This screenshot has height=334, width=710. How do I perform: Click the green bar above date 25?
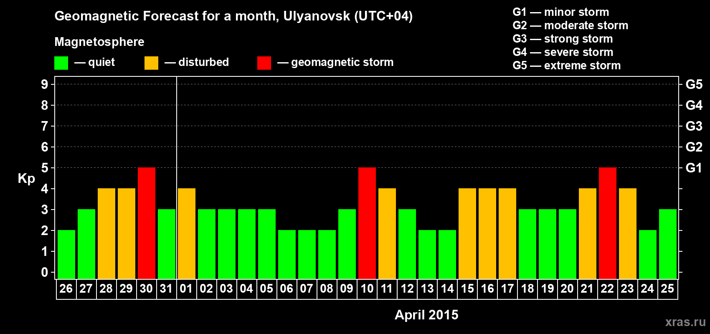668,244
